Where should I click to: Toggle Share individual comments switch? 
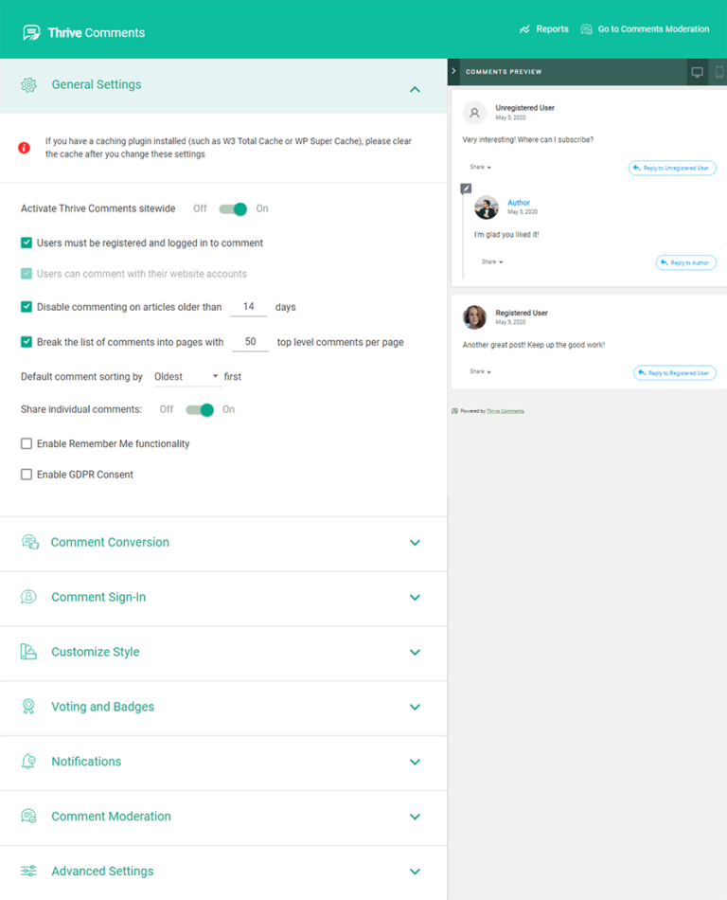click(x=200, y=410)
